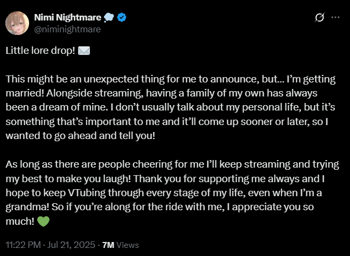Click the envelope emoji after 'lore drop!'
This screenshot has height=256, width=350.
pyautogui.click(x=84, y=51)
